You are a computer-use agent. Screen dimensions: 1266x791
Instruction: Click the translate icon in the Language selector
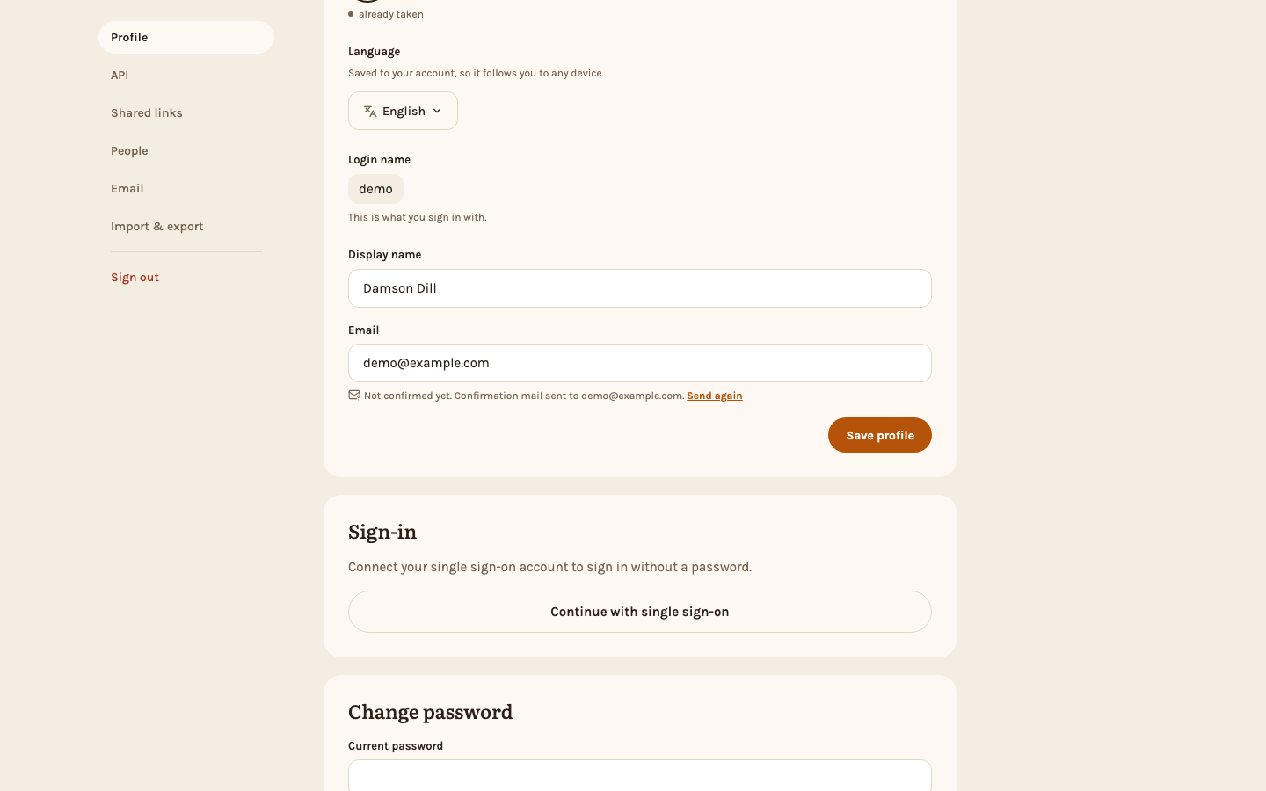(370, 111)
